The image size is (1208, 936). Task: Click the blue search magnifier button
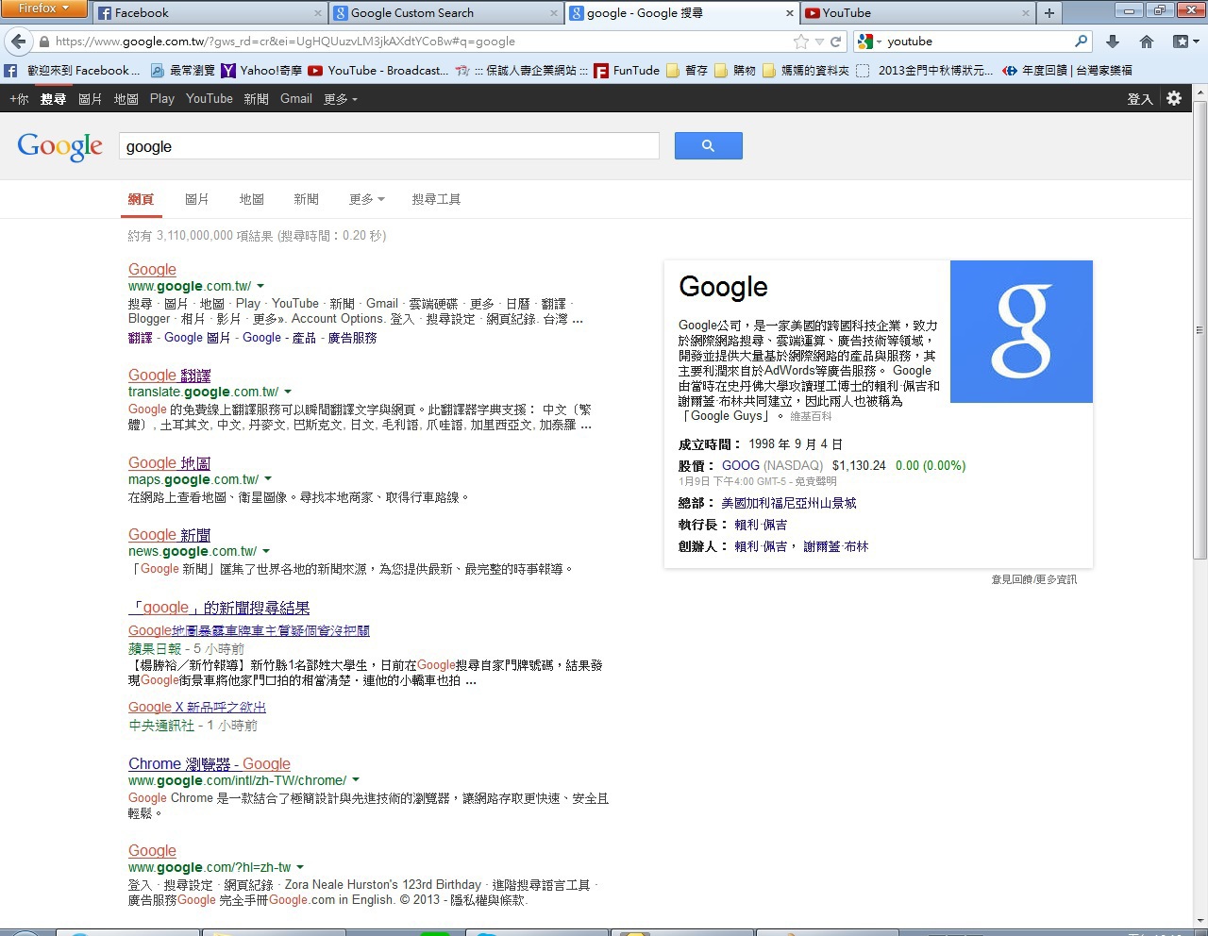(708, 146)
